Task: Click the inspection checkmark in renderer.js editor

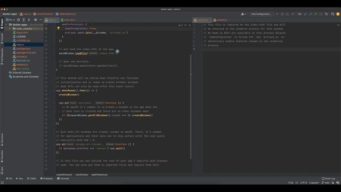Action: click(338, 25)
